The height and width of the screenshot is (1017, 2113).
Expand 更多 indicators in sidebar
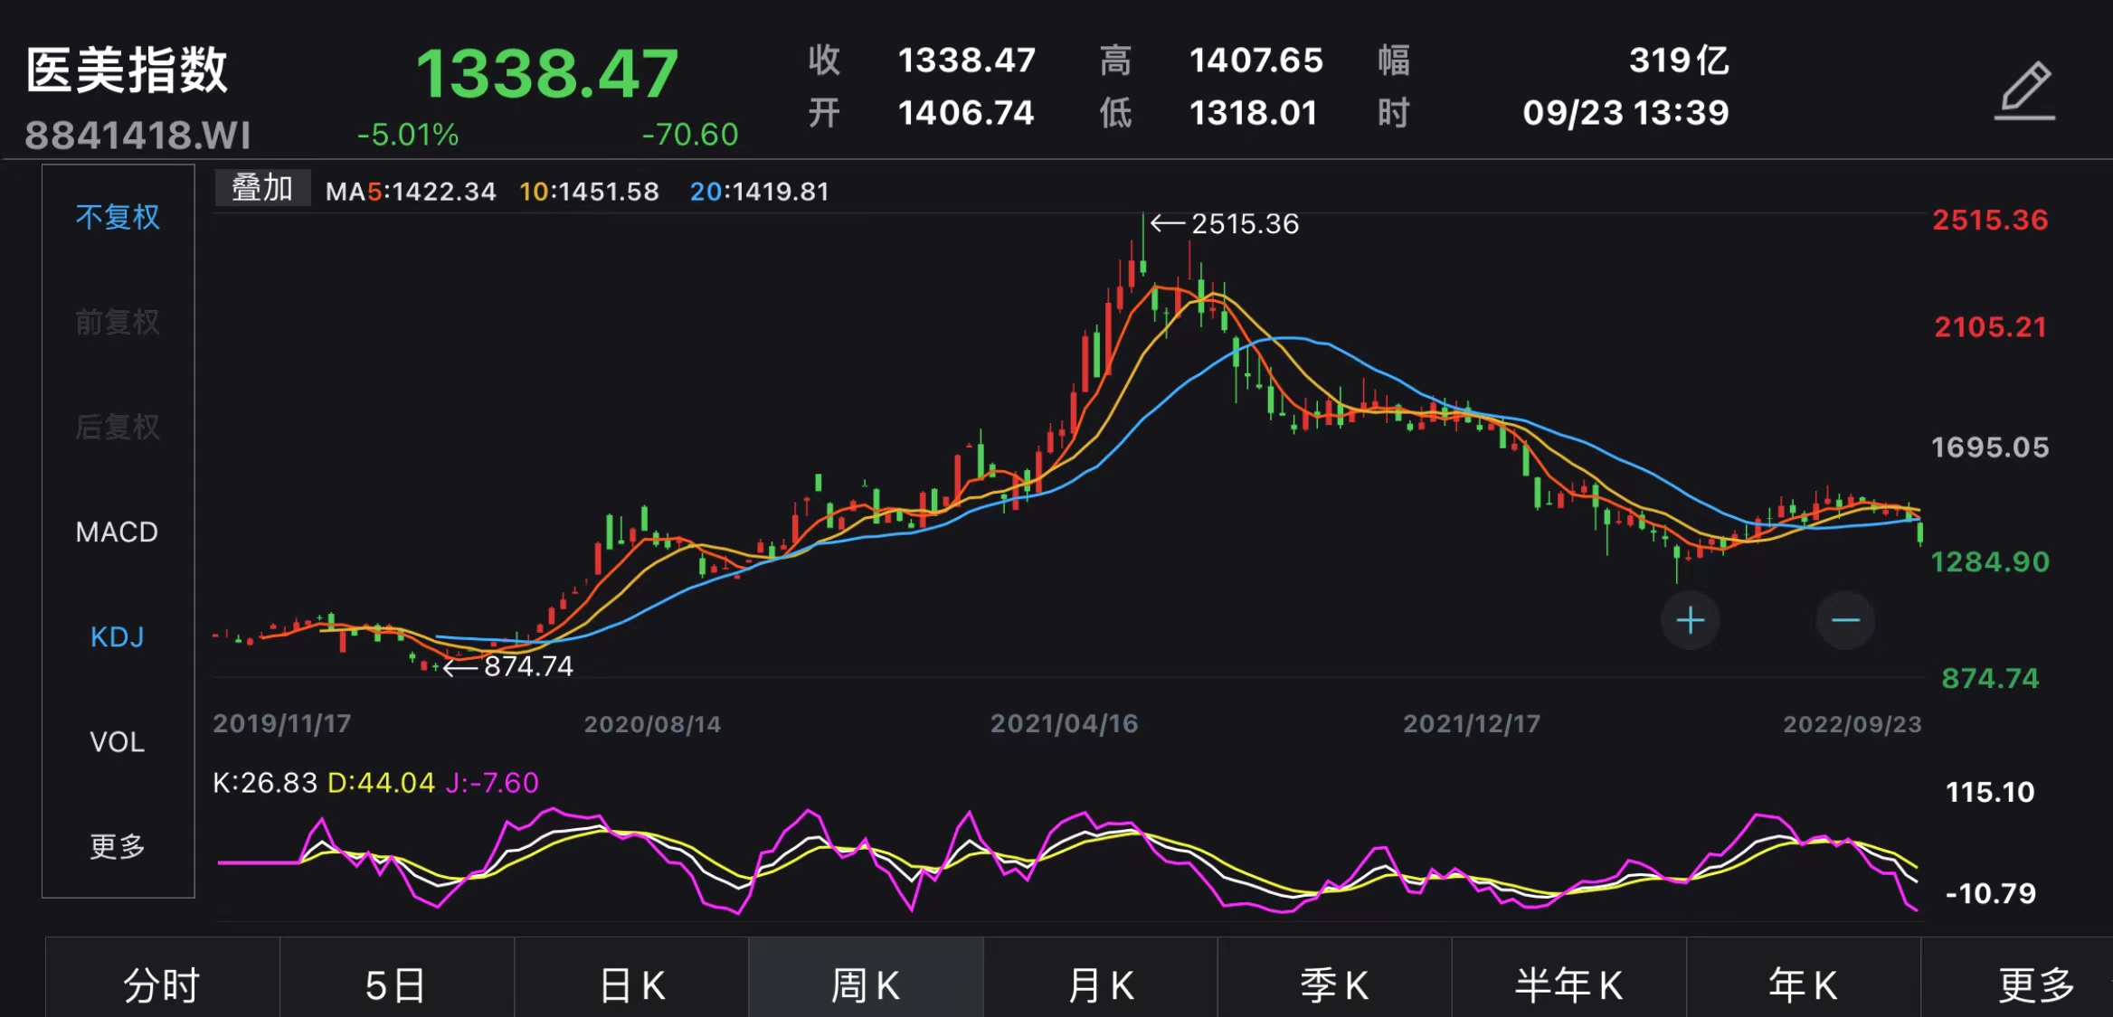118,846
